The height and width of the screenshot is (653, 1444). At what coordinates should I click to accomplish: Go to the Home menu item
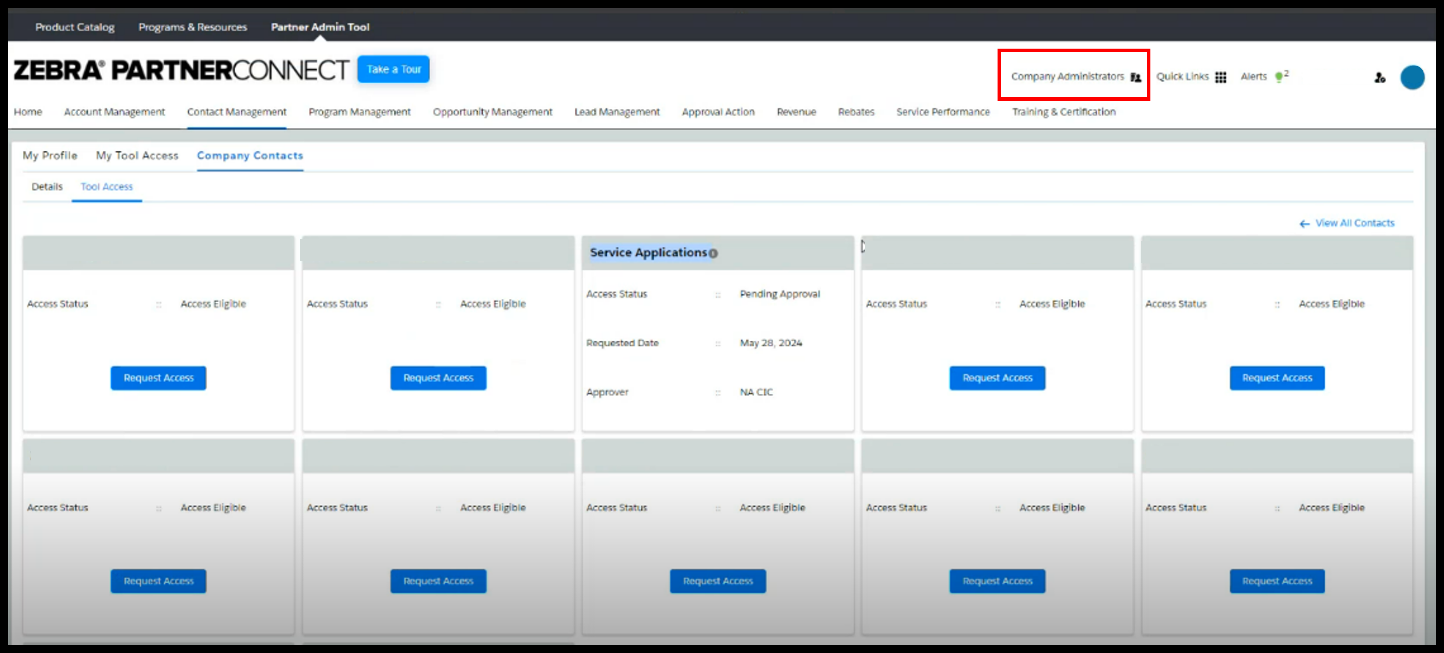click(x=28, y=112)
